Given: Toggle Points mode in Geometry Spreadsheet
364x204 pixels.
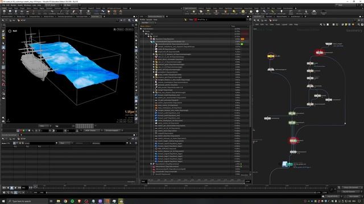Looking at the screenshot, I should (x=14, y=143).
